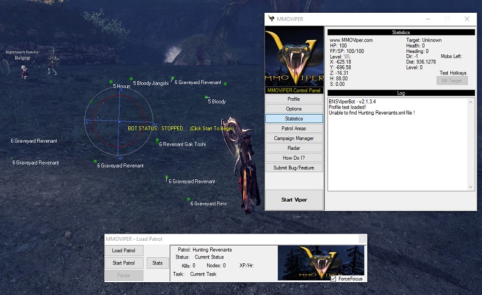Click the MMOViper banner image in Load Patrol window
482x295 pixels.
coord(321,263)
